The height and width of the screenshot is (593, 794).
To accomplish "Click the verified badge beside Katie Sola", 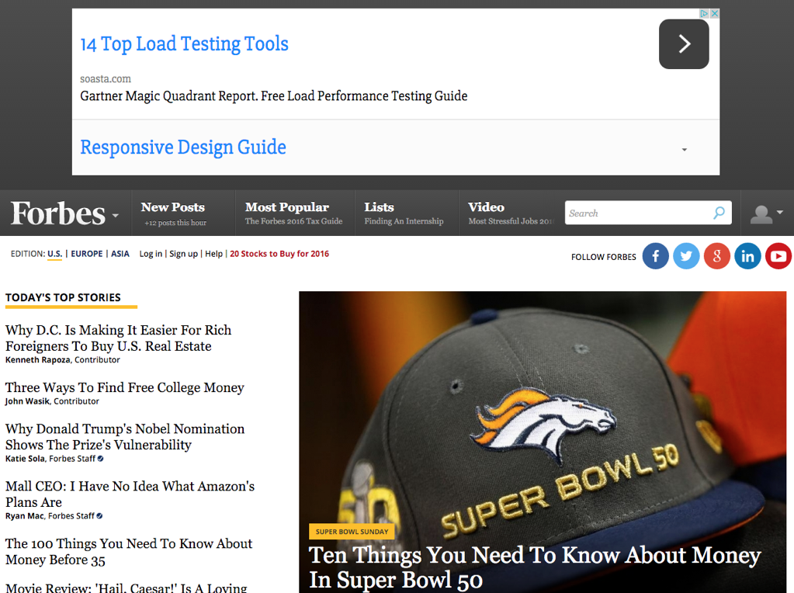I will (x=100, y=459).
